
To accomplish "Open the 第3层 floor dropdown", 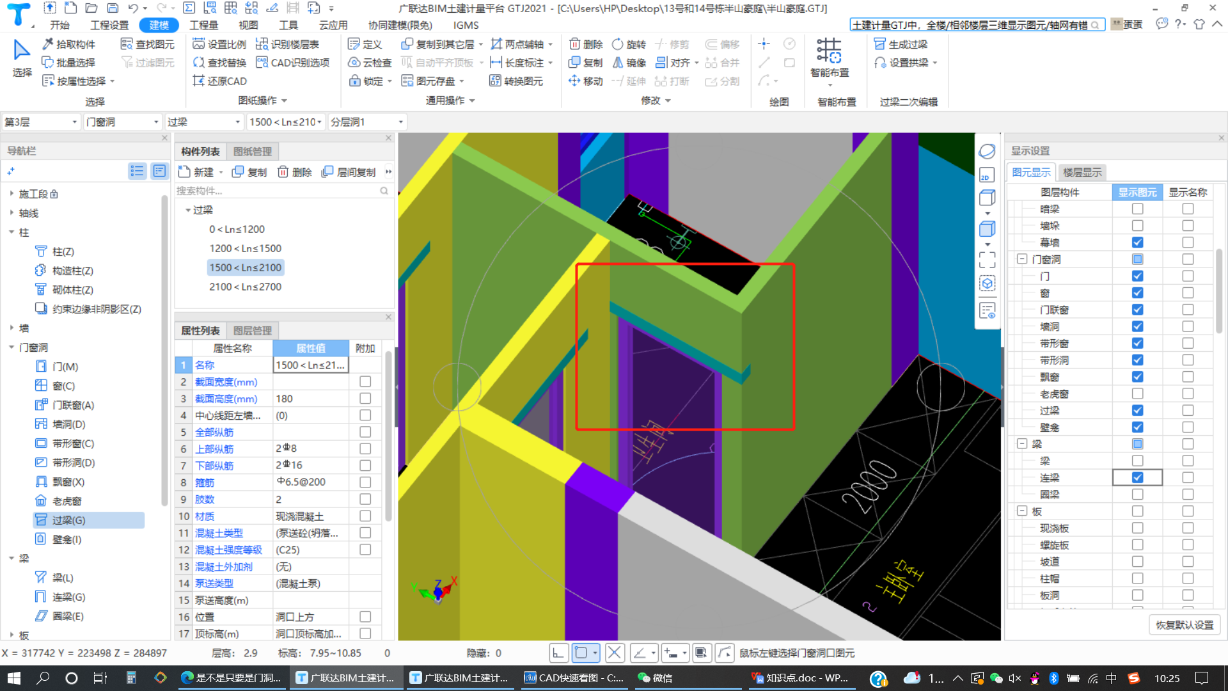I will (41, 122).
